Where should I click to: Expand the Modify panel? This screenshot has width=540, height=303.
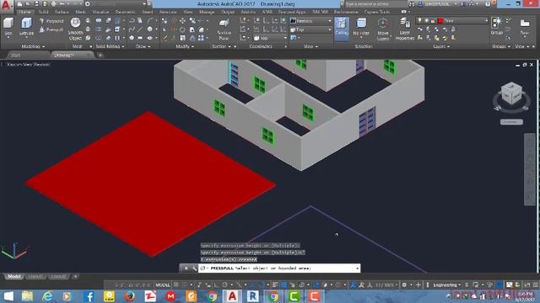tap(185, 46)
